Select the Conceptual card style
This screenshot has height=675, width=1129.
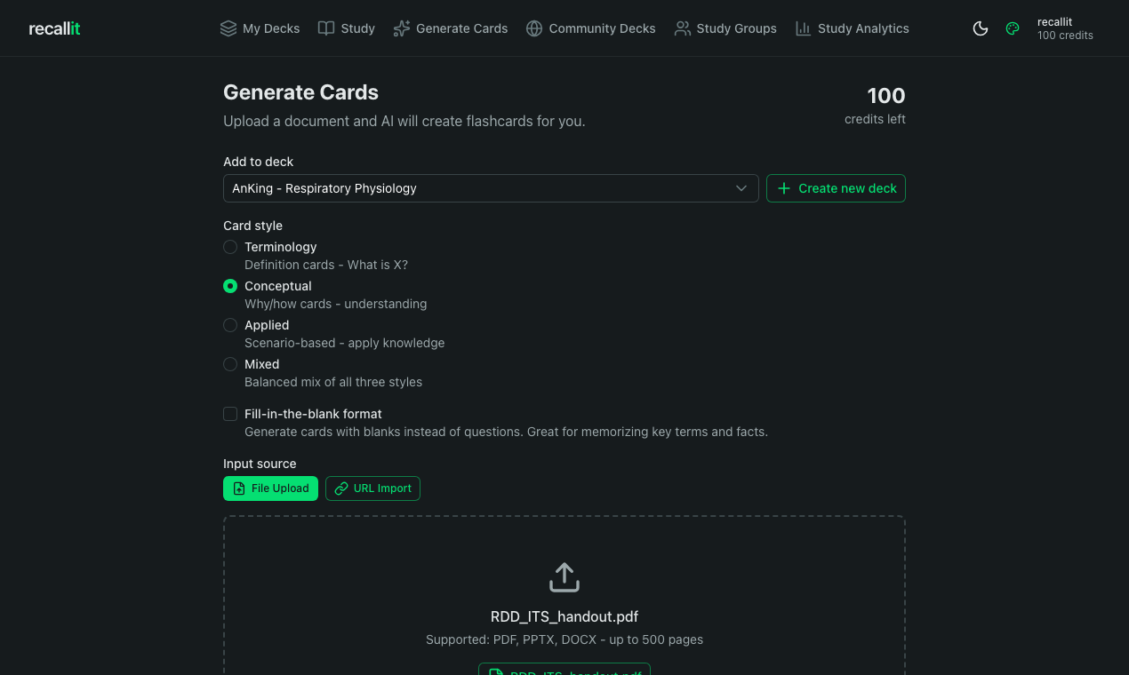230,286
